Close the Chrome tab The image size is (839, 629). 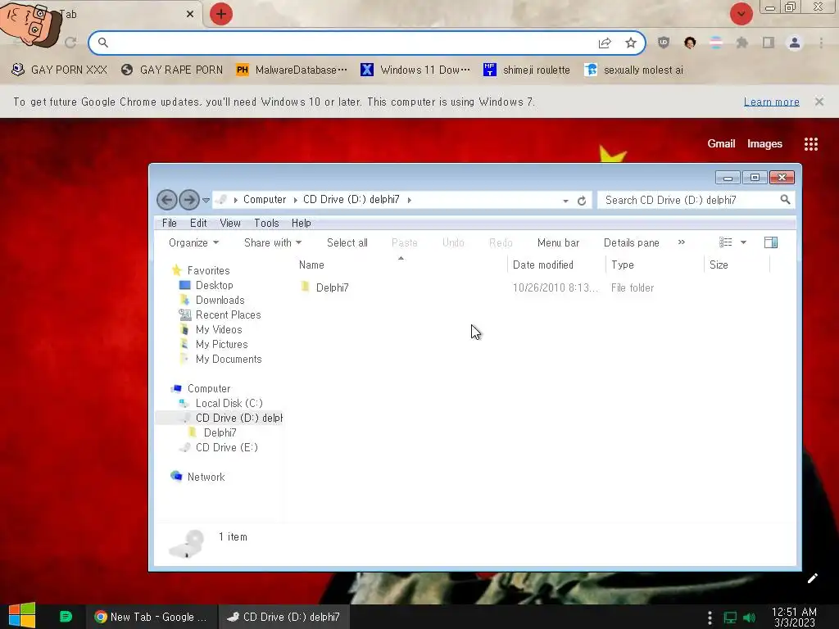click(190, 15)
